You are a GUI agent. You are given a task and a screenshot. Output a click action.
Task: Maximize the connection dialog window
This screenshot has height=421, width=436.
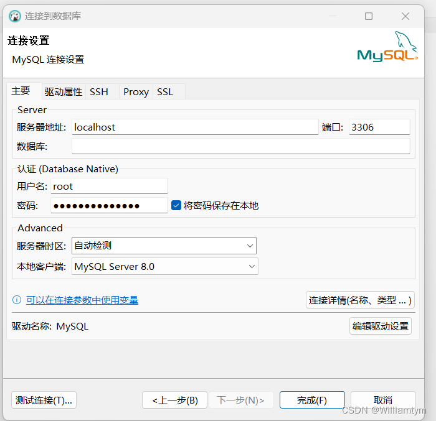(369, 16)
